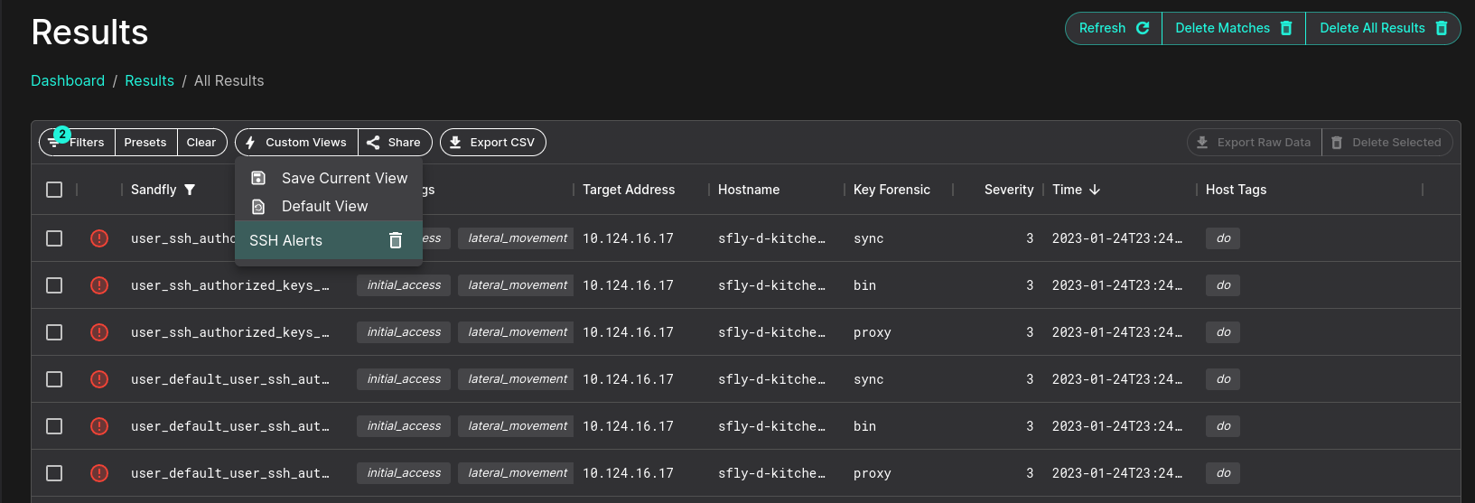This screenshot has width=1475, height=503.
Task: Click alert icon on user_default_user_ssh sync row
Action: [99, 379]
